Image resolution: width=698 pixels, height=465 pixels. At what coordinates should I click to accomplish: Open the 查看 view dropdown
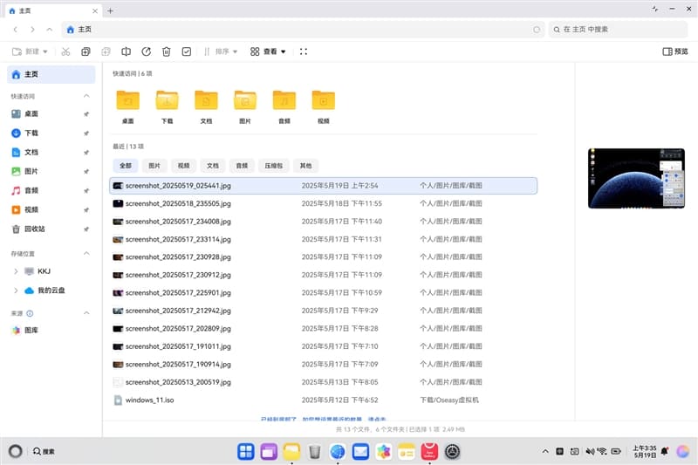[268, 51]
